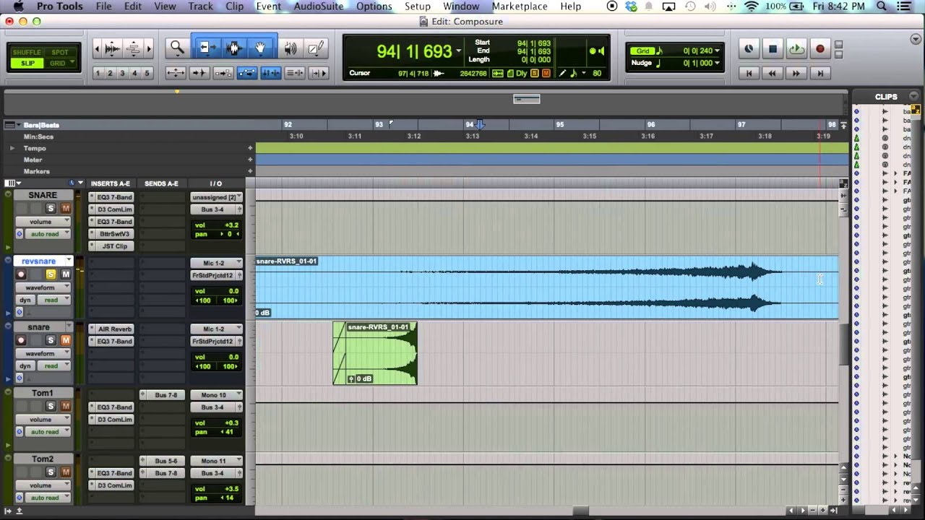Open SNARE input unassigned [2] selector
Image resolution: width=925 pixels, height=520 pixels.
tap(216, 197)
